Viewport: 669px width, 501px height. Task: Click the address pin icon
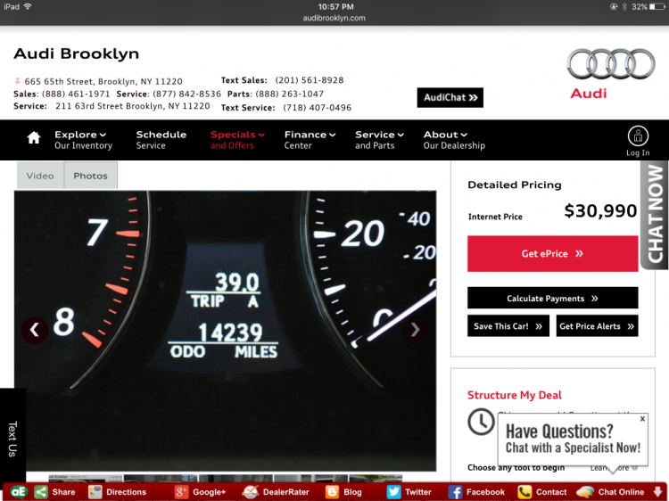[x=18, y=80]
